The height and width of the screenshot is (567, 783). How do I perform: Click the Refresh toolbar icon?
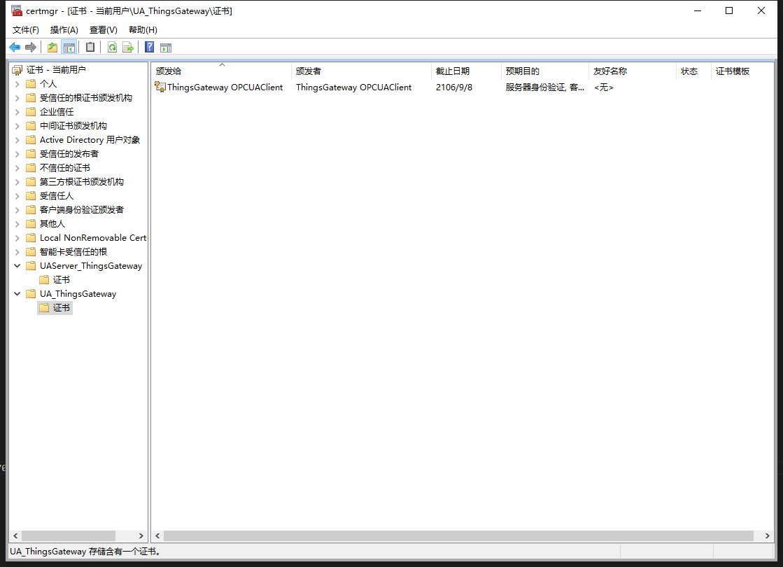pyautogui.click(x=112, y=48)
